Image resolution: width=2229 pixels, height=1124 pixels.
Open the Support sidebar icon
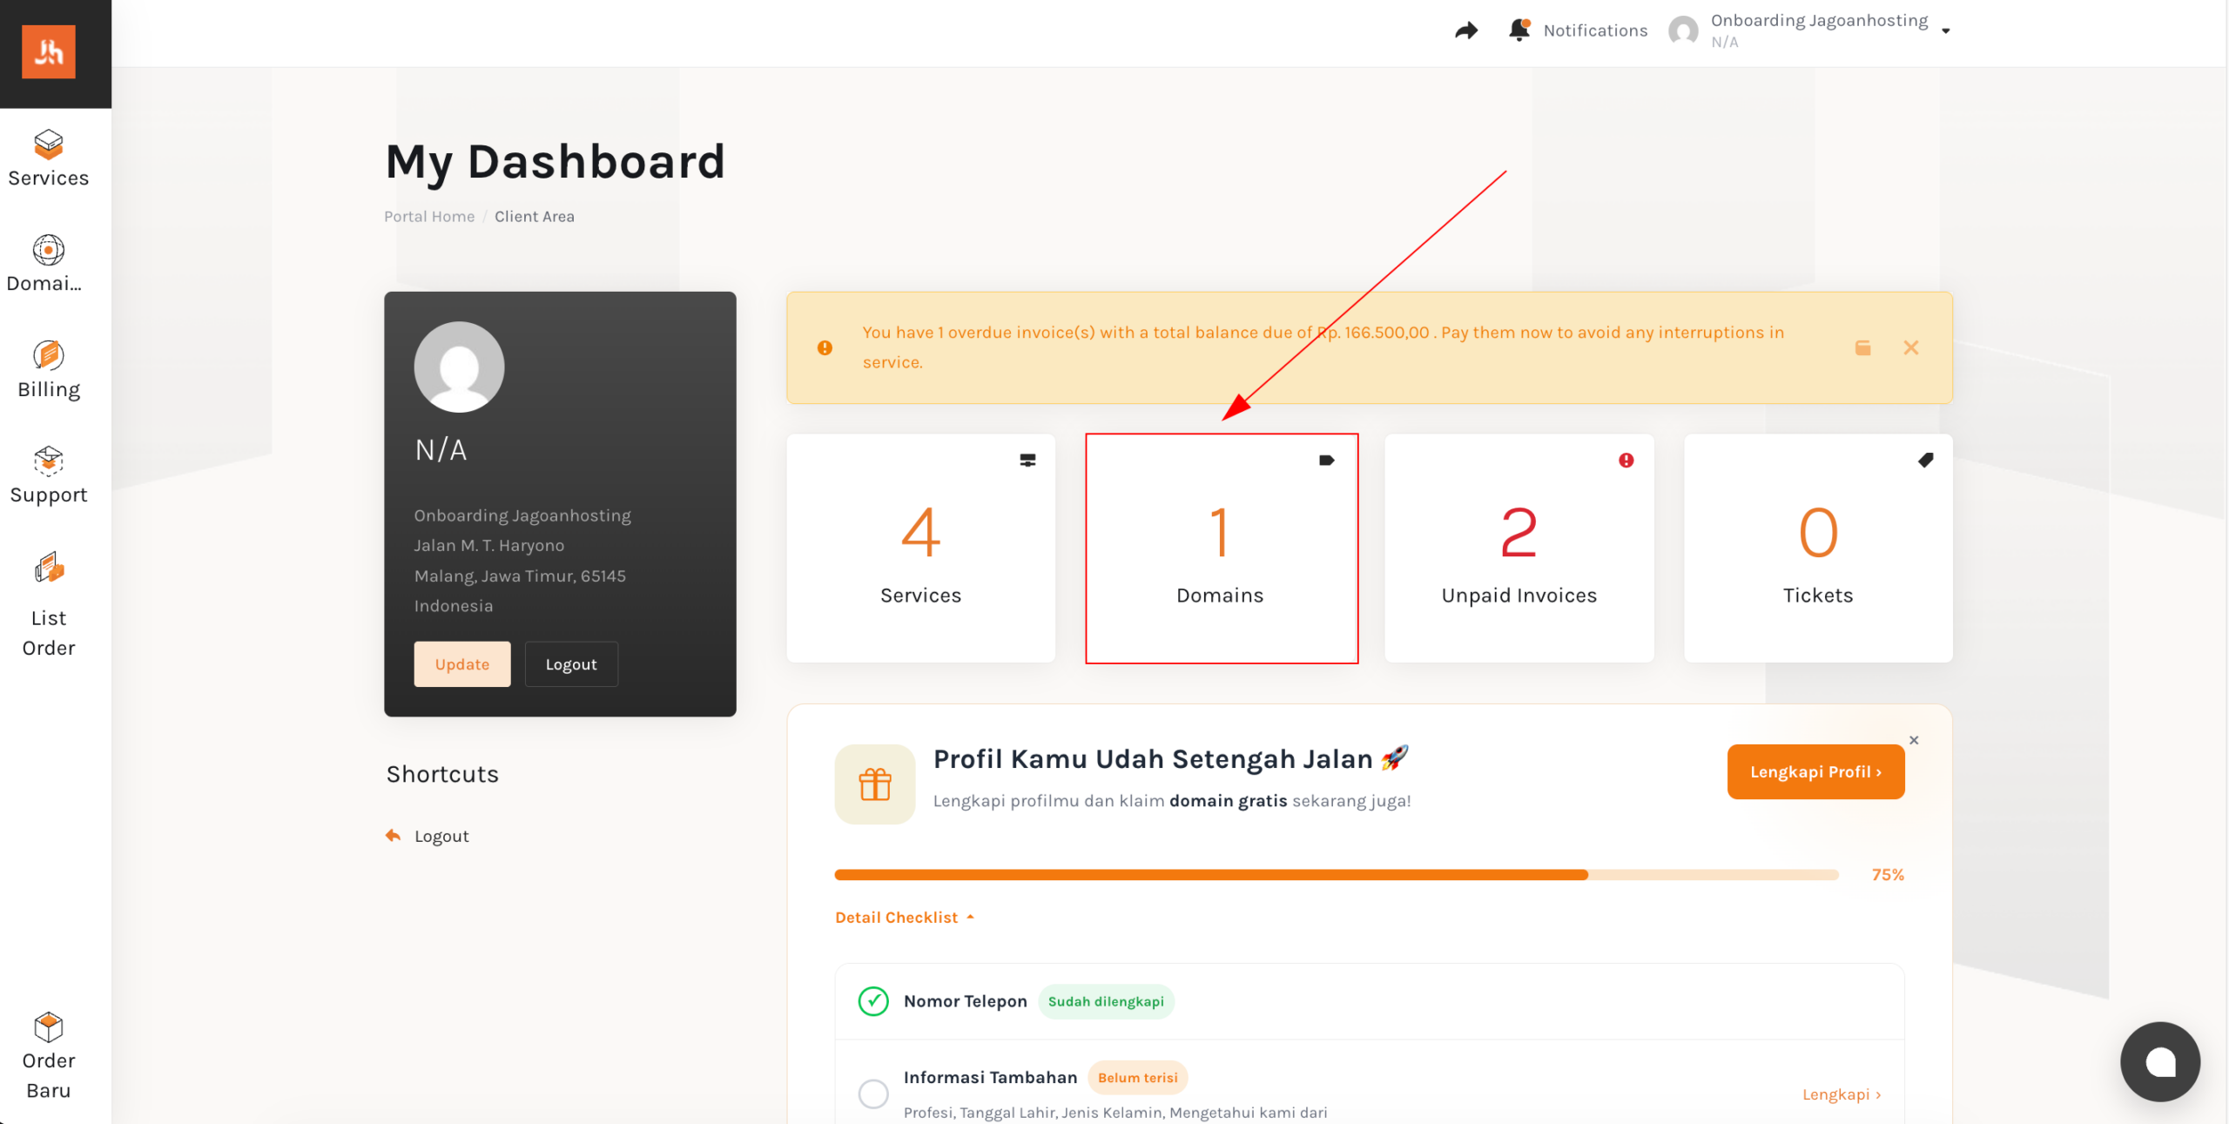click(49, 461)
